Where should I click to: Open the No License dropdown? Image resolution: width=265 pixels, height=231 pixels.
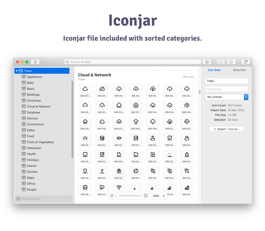(227, 97)
